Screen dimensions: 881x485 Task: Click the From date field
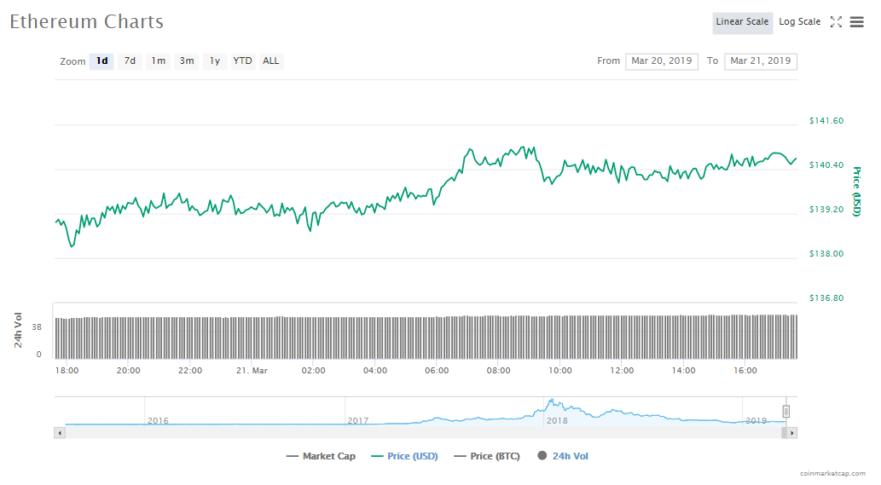point(661,61)
